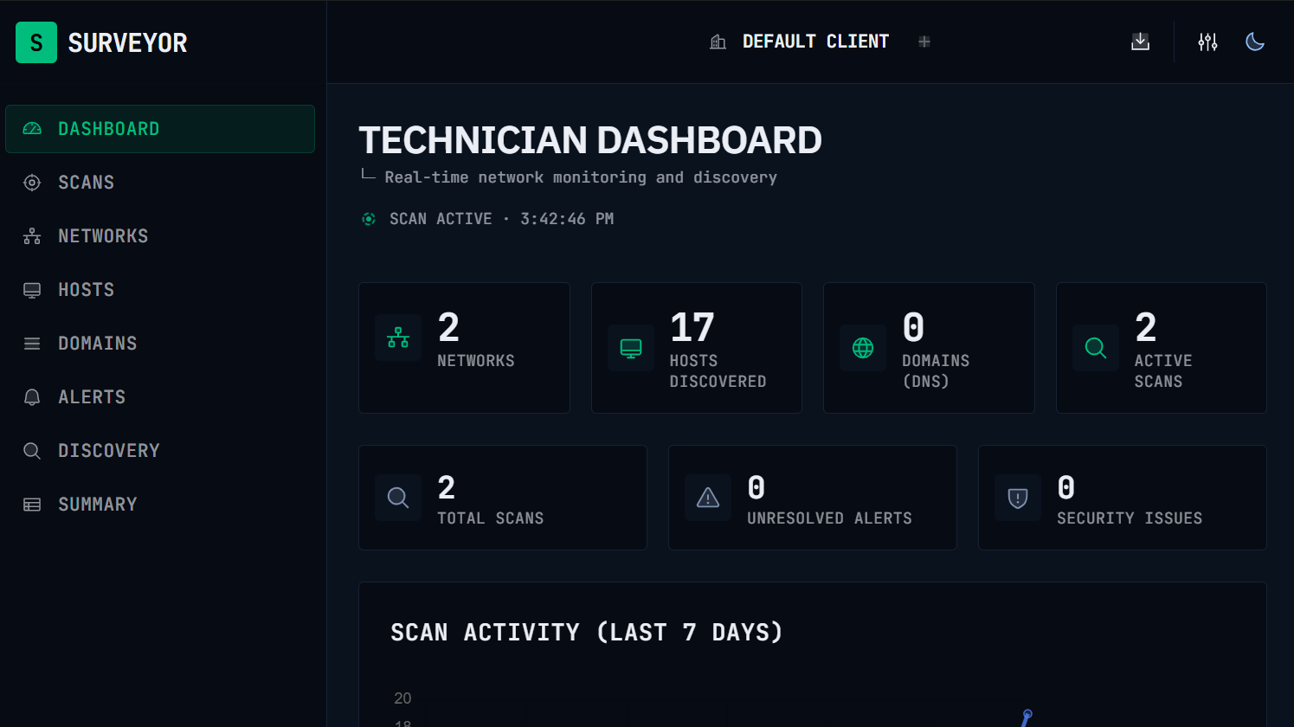The height and width of the screenshot is (727, 1294).
Task: Click the plus icon beside Default Client
Action: point(924,42)
